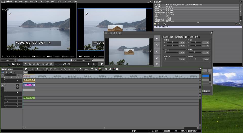Click the scissors cut icon in timeline toolbar
The width and height of the screenshot is (243, 133).
pos(43,69)
